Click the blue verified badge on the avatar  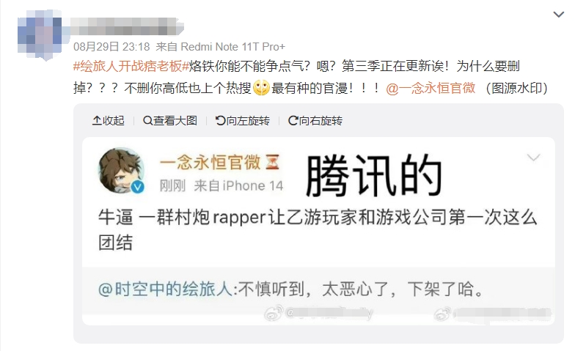click(138, 187)
